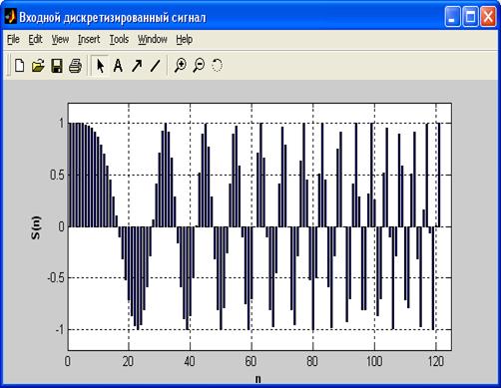
Task: Select the Insert Arrow tool
Action: click(137, 66)
